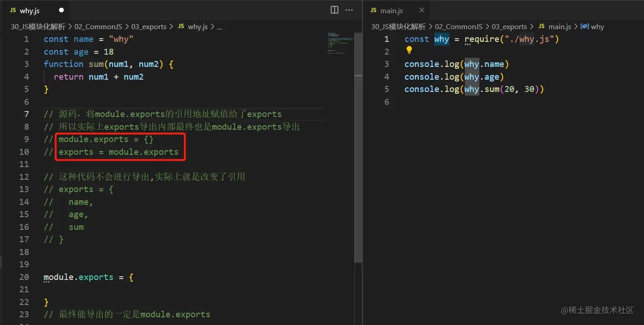Switch to the why.js tab
Image resolution: width=644 pixels, height=325 pixels.
[x=35, y=10]
